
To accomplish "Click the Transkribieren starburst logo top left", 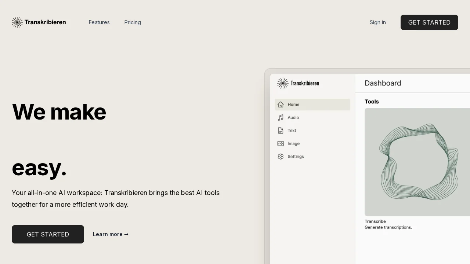I will (17, 22).
